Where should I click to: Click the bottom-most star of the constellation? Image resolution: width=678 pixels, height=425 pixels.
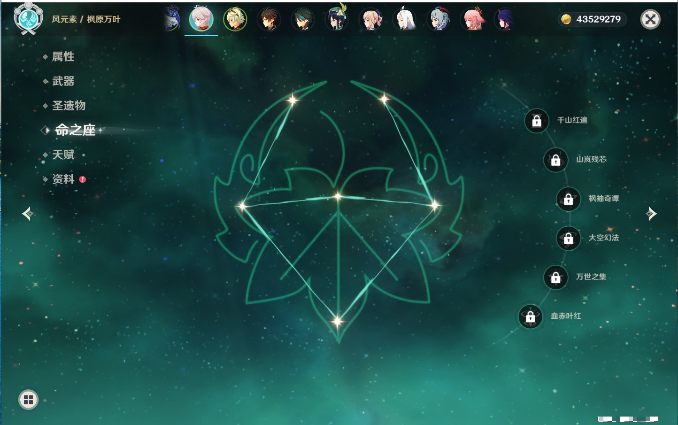click(337, 322)
